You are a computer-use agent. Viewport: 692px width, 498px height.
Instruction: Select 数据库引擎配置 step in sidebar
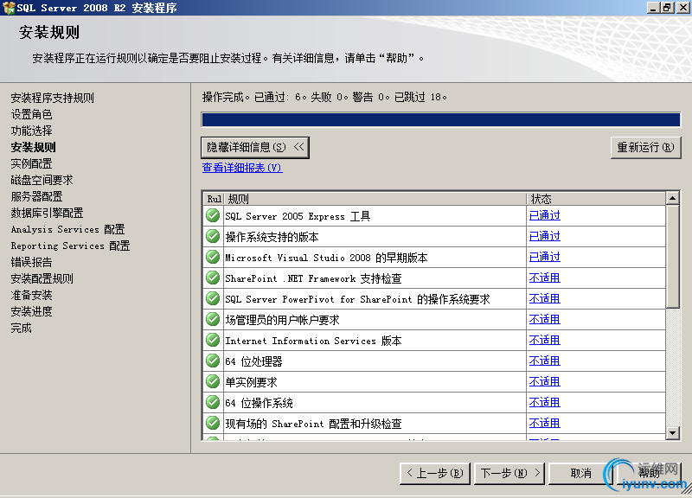[48, 213]
